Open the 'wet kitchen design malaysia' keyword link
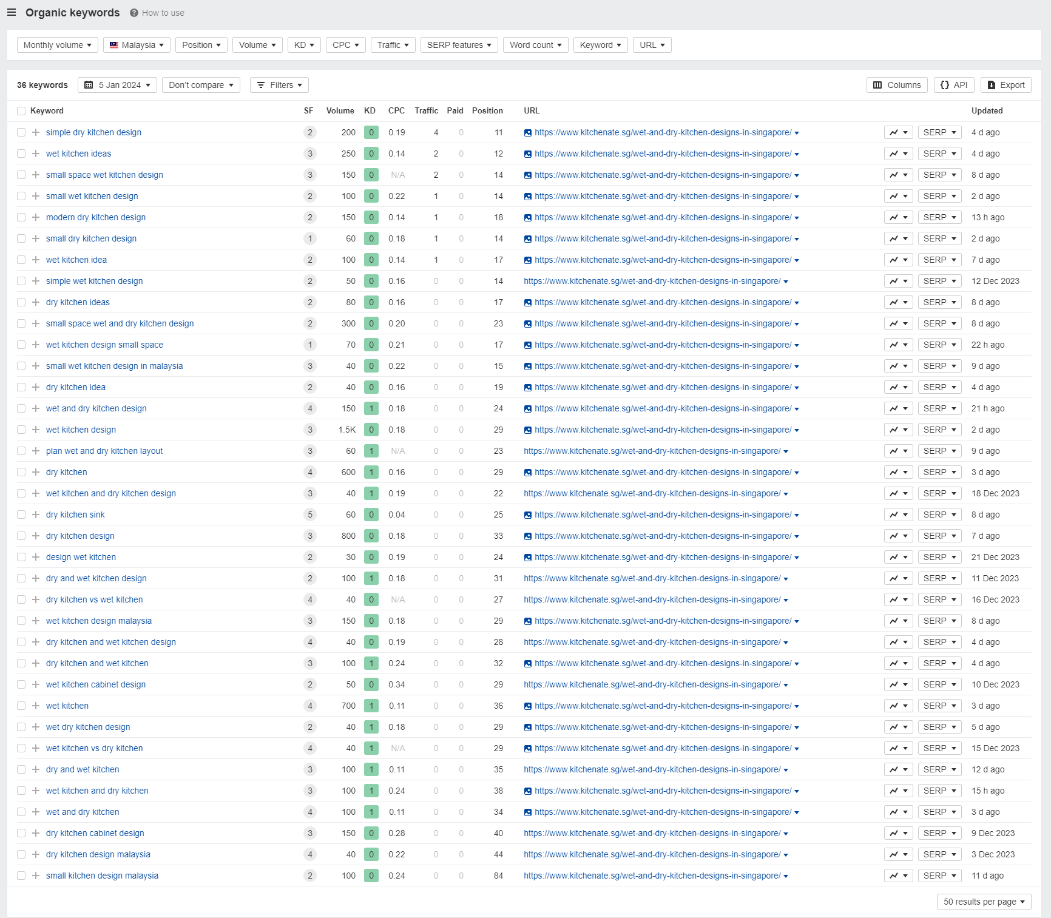This screenshot has height=918, width=1051. click(99, 621)
